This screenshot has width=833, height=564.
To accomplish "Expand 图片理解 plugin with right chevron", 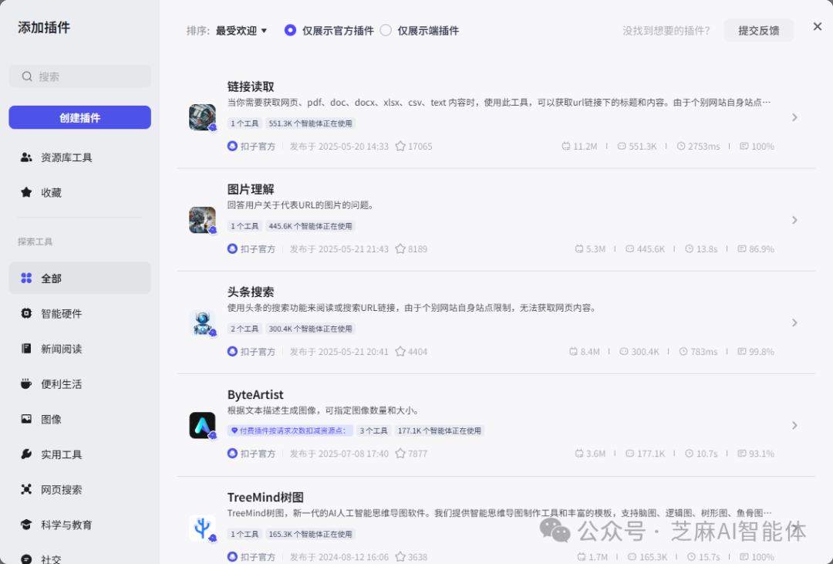I will [x=794, y=220].
